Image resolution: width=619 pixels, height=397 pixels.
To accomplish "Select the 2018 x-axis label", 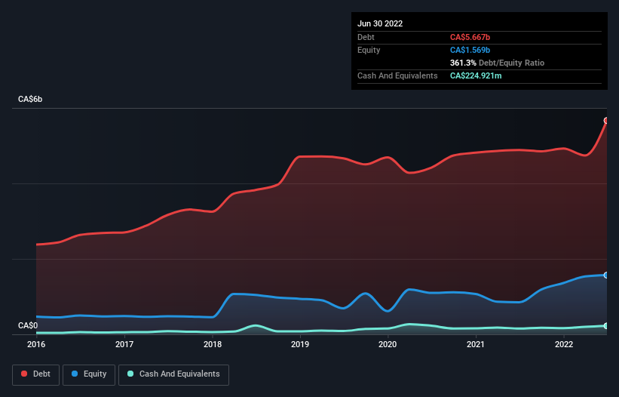I will (x=213, y=344).
